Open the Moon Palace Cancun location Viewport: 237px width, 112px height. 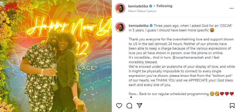[x=142, y=11]
